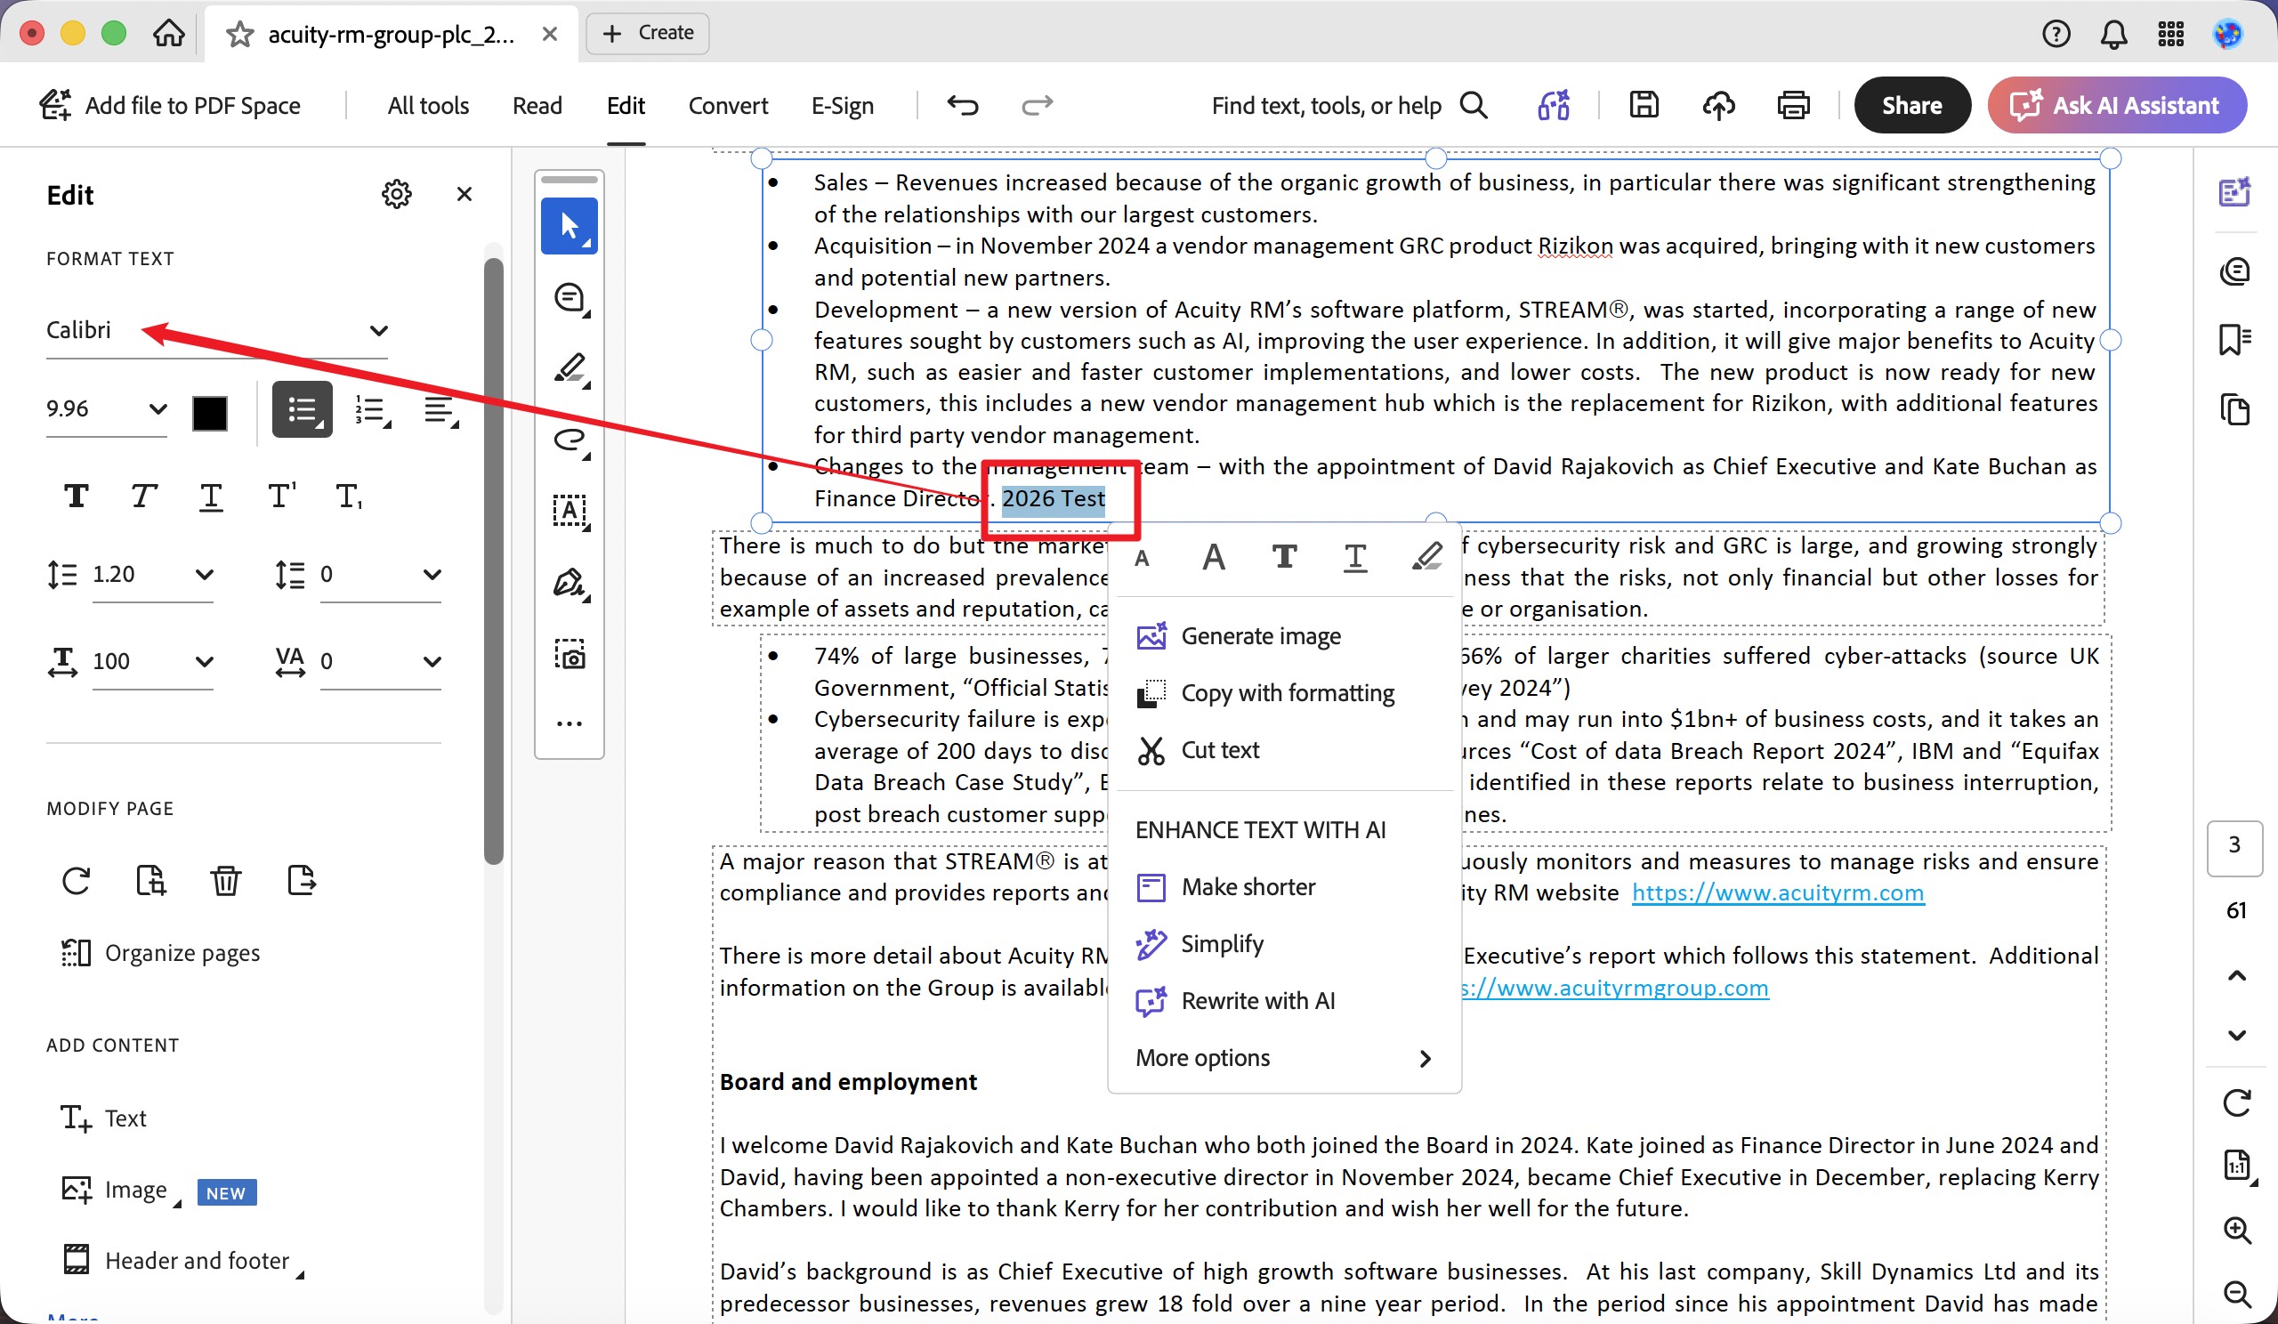Open line spacing 1.20 dropdown
This screenshot has height=1324, width=2278.
coord(153,574)
